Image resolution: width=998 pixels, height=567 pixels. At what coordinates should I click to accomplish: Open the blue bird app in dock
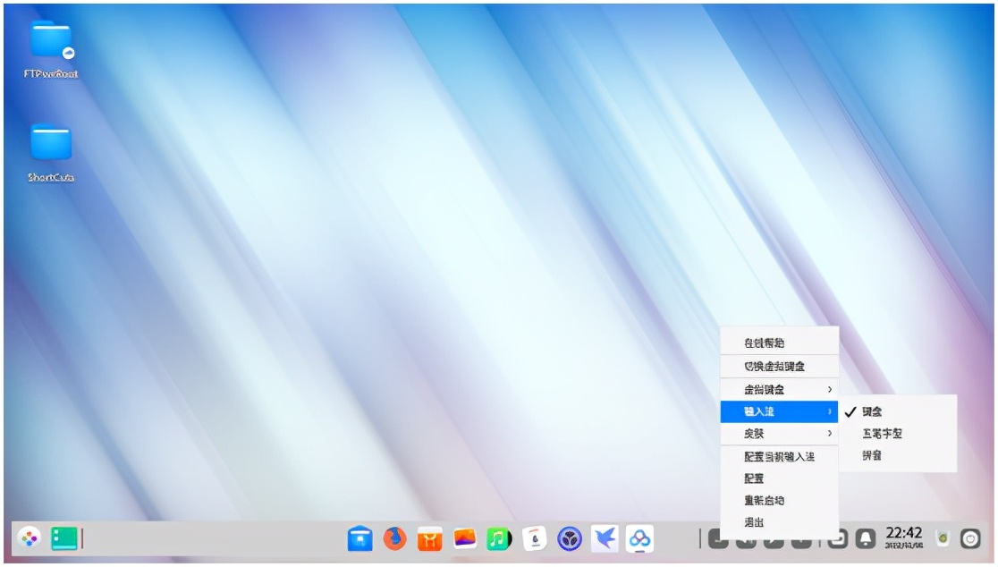(x=605, y=538)
